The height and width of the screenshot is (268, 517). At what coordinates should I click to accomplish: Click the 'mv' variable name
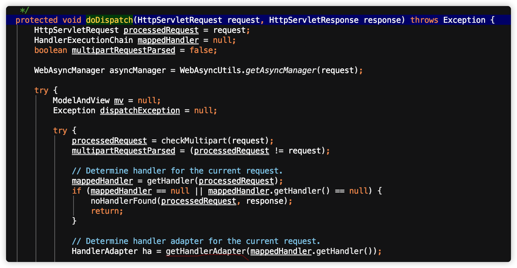[119, 100]
